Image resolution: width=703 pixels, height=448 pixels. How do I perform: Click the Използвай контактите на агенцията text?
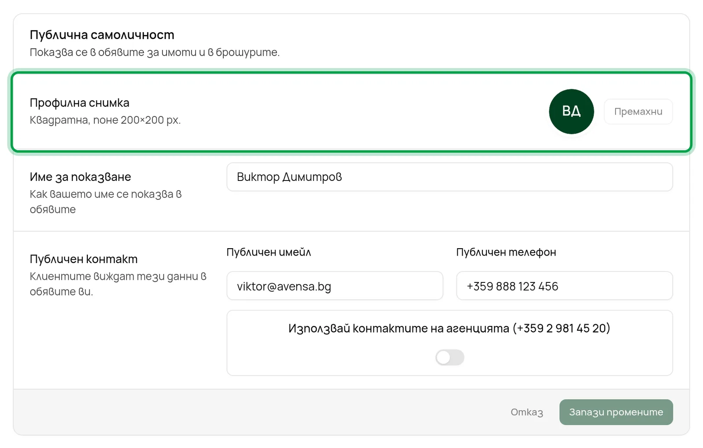pos(449,328)
